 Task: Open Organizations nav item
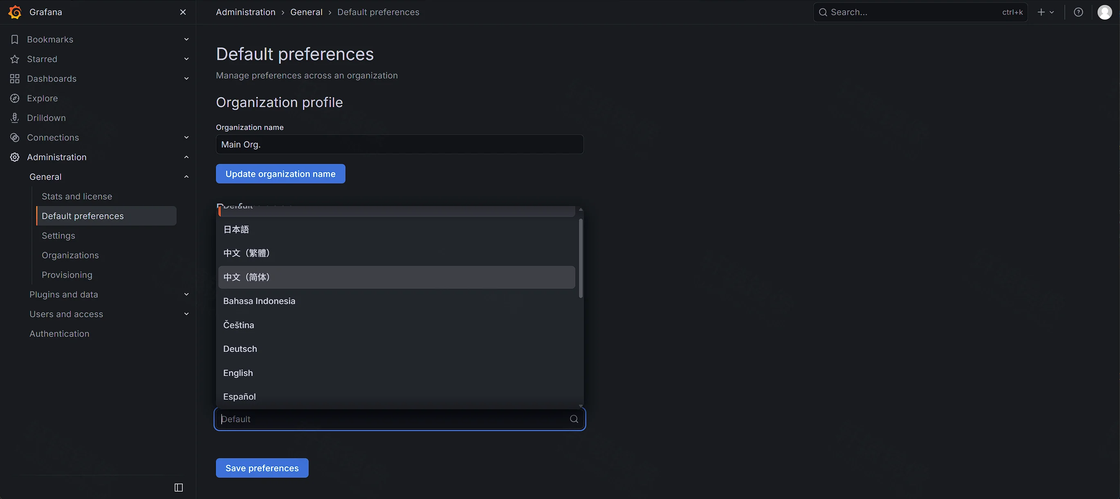pyautogui.click(x=70, y=255)
